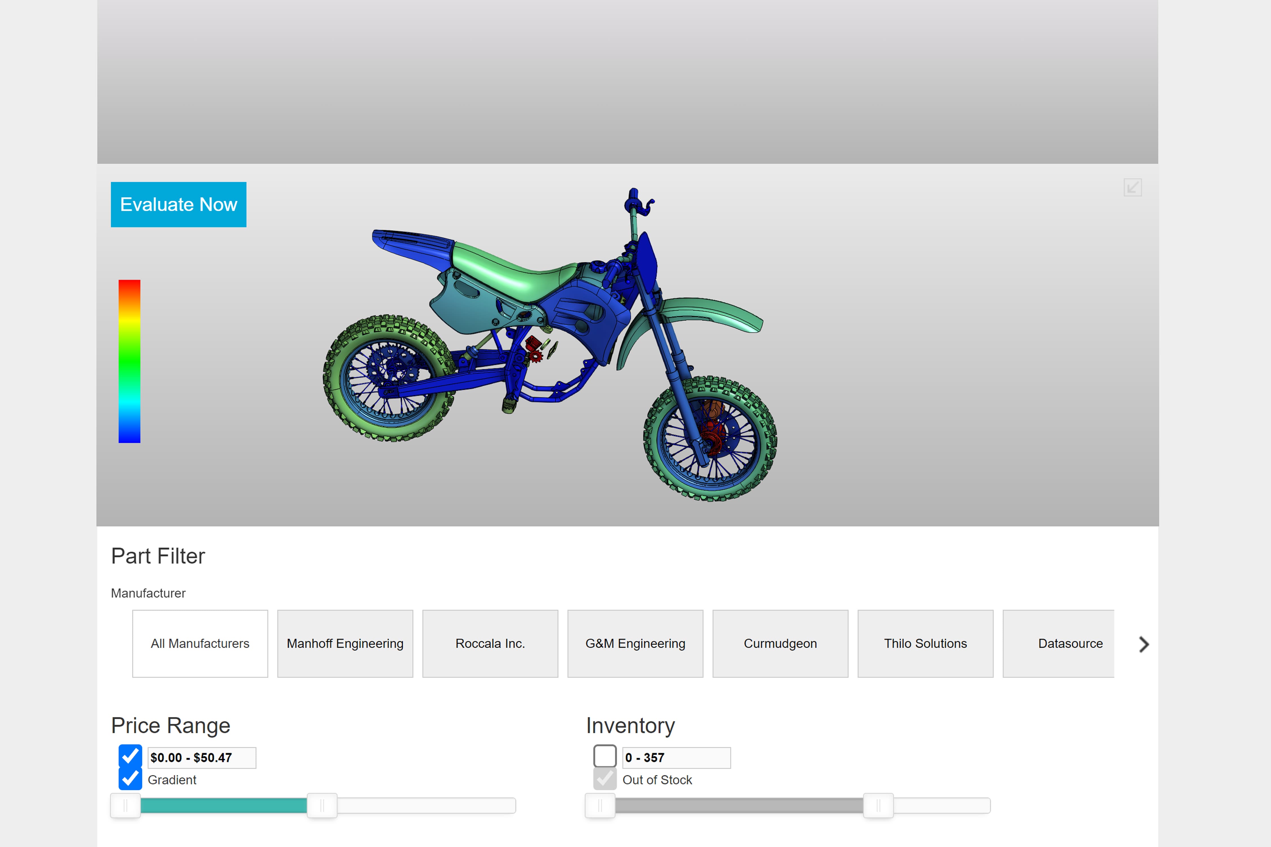
Task: Choose the G&M Engineering manufacturer
Action: [x=635, y=644]
